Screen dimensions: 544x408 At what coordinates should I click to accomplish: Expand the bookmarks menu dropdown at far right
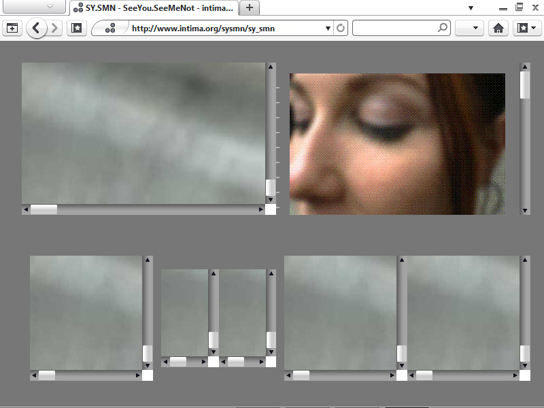[526, 28]
